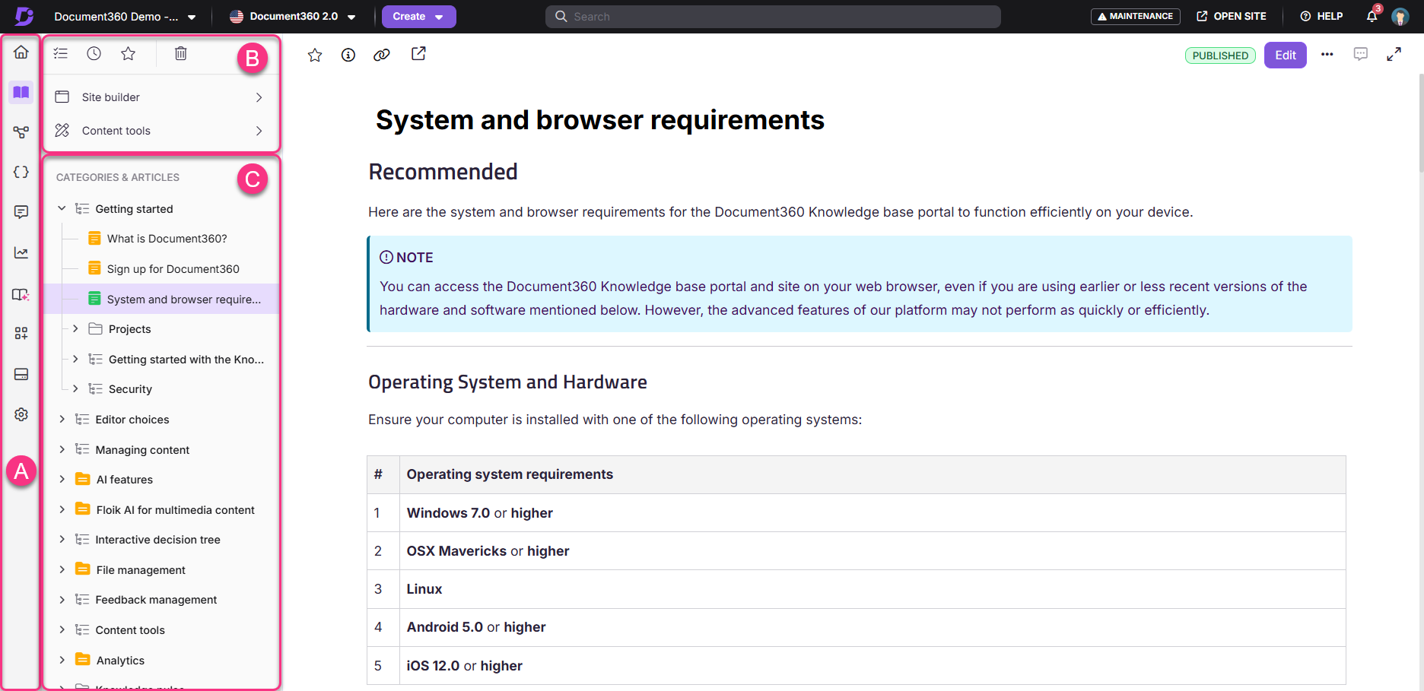
Task: Click the Edit button
Action: (1285, 55)
